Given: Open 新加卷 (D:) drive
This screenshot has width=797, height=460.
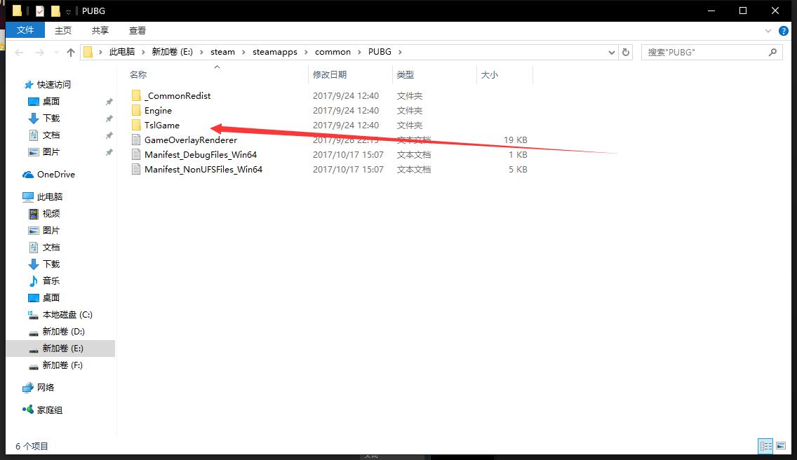Looking at the screenshot, I should [56, 332].
